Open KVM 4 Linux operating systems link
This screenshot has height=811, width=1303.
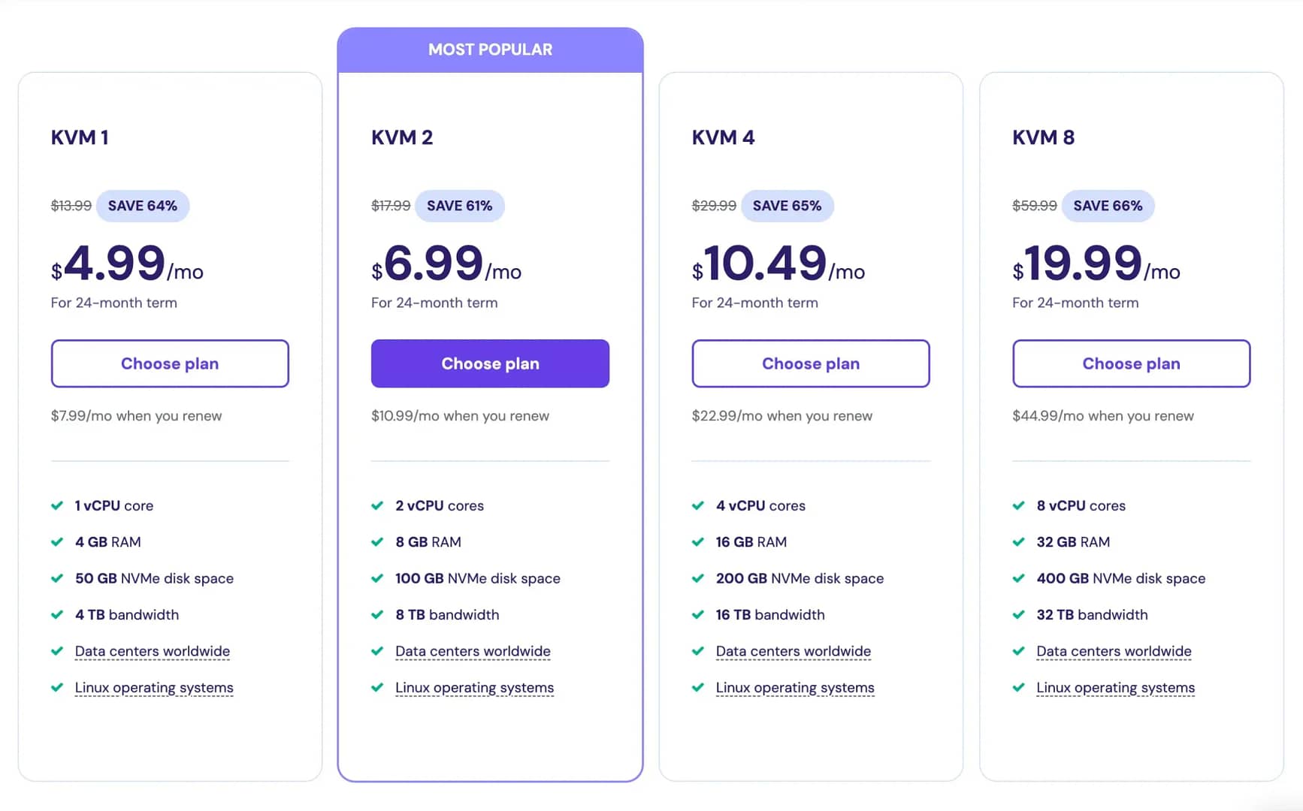click(x=795, y=688)
